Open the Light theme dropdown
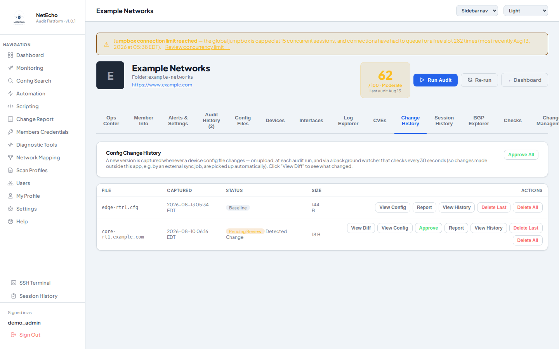This screenshot has height=349, width=559. click(x=526, y=11)
